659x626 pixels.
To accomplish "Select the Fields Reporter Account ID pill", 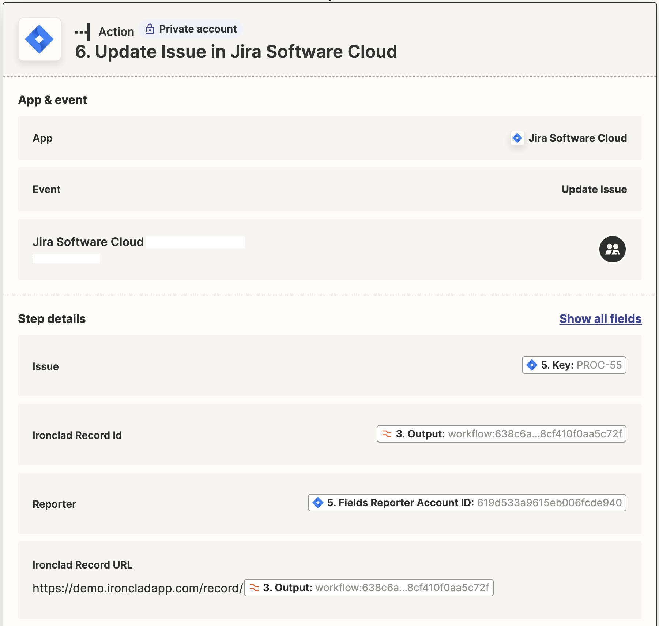I will [467, 503].
